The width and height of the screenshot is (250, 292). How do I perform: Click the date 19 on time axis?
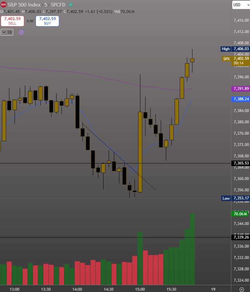click(x=213, y=289)
